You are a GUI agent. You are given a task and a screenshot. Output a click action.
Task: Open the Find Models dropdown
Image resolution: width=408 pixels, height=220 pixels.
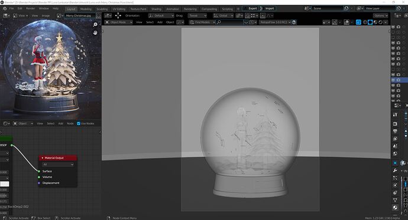[202, 22]
